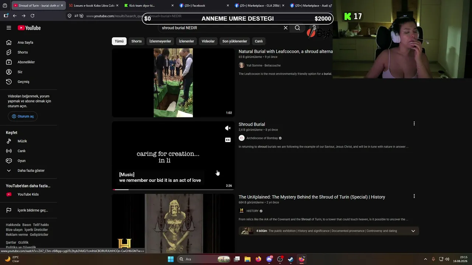Switch to the Marketplace Audi q7 tab
Image resolution: width=472 pixels, height=265 pixels.
312,6
